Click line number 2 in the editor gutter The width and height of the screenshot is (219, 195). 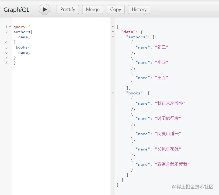click(x=6, y=32)
